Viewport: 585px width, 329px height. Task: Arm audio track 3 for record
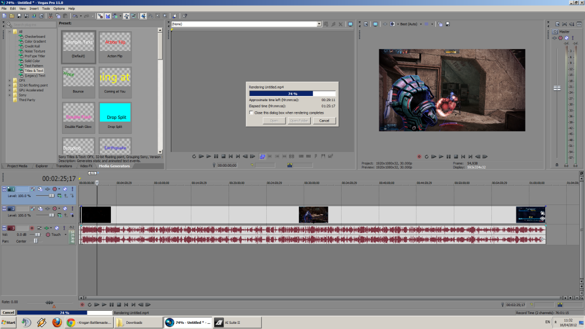click(31, 228)
